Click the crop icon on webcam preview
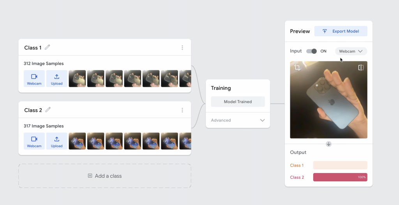 pos(297,68)
